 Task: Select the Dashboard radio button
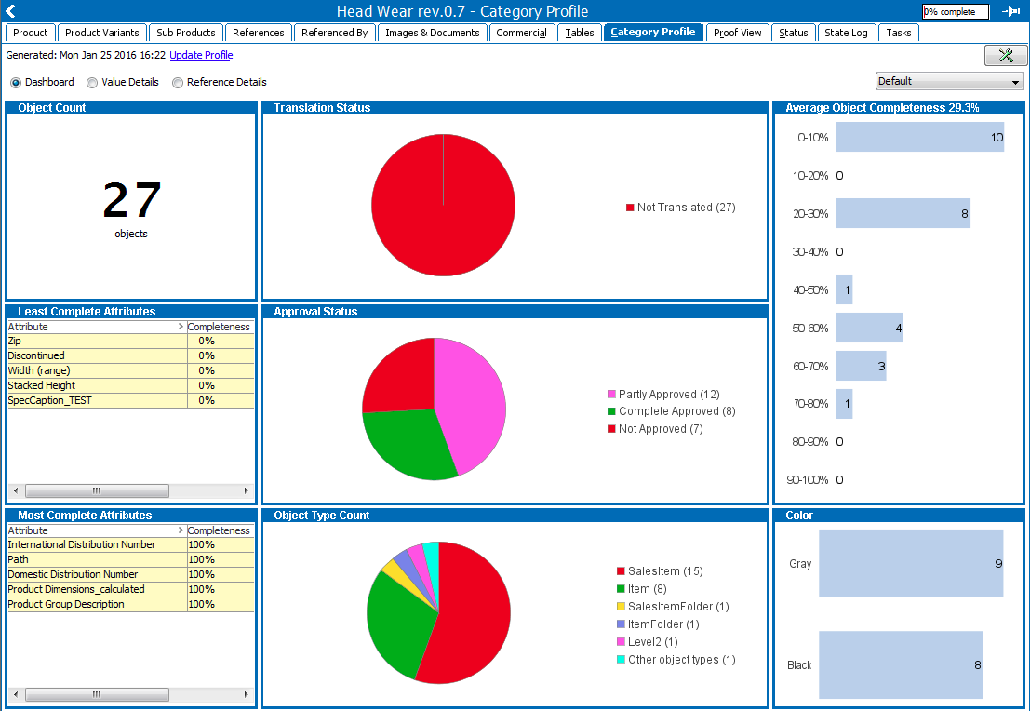point(16,82)
